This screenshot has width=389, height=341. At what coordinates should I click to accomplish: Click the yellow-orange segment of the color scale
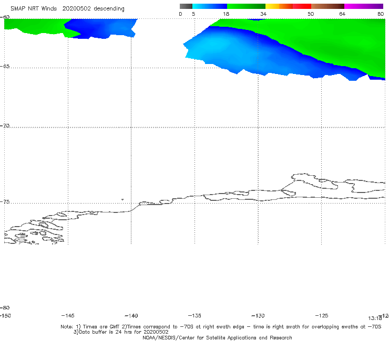point(279,6)
